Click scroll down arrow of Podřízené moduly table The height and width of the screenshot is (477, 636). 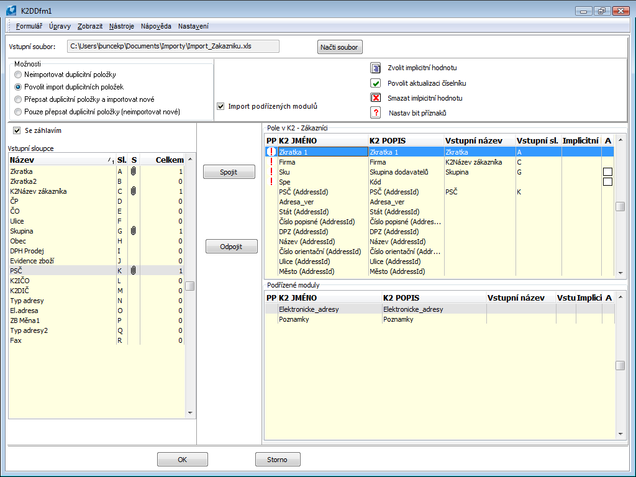(620, 434)
